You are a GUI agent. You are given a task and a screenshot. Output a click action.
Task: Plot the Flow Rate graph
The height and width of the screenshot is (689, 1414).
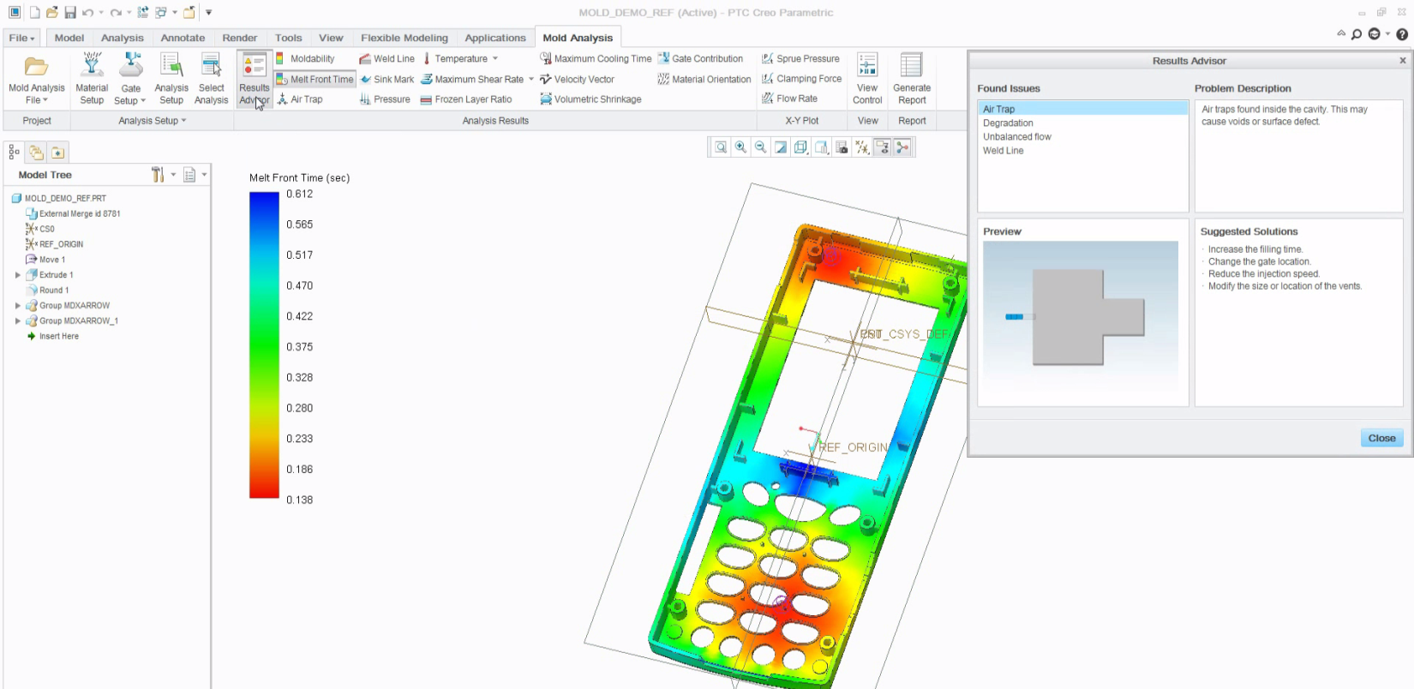[789, 99]
